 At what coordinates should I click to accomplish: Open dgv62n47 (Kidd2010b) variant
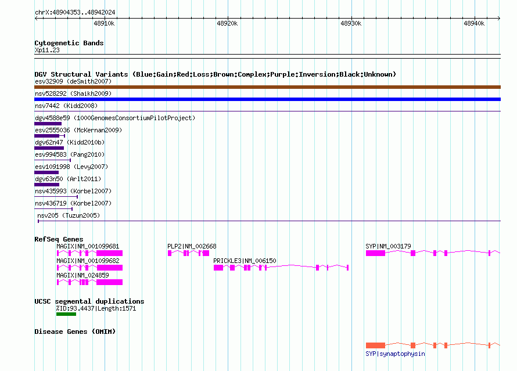coord(70,142)
